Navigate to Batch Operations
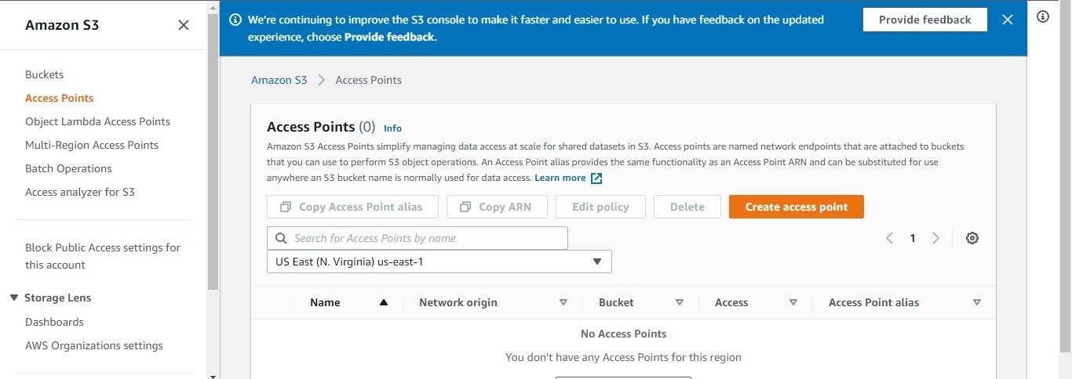 pyautogui.click(x=68, y=168)
